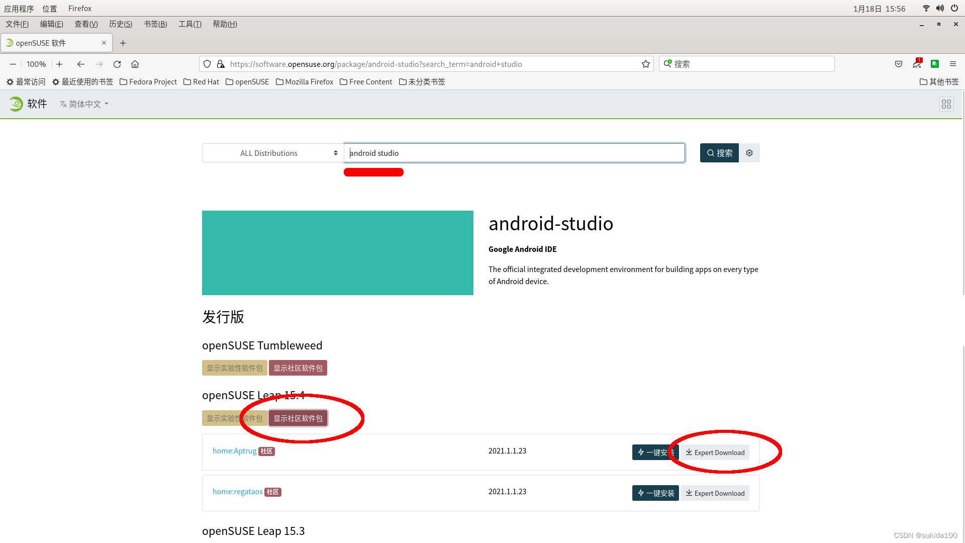Open the 查看 menu

click(86, 24)
